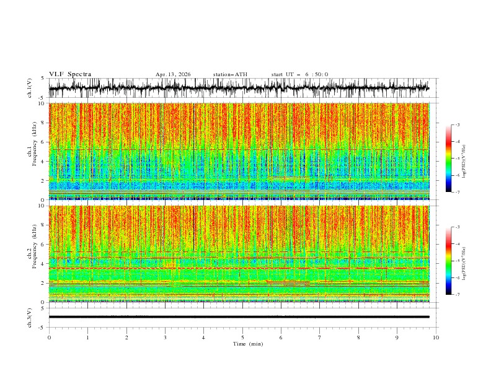Screen dimensions: 491x379
Task: Click the 4 kHz tick of ch.1 frequency axis
Action: coord(44,162)
